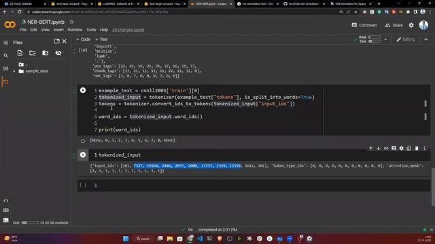Switch the Editing mode button
The height and width of the screenshot is (244, 435).
pos(406,39)
